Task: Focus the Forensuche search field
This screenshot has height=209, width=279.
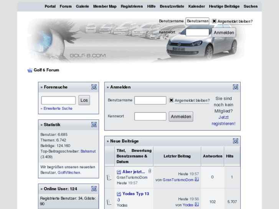Action: point(58,100)
